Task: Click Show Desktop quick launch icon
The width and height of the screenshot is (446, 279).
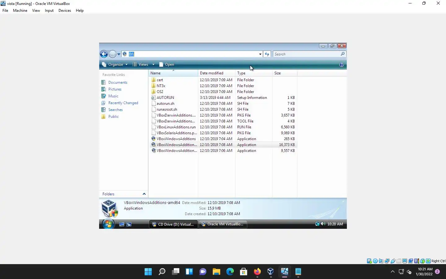Action: point(122,224)
